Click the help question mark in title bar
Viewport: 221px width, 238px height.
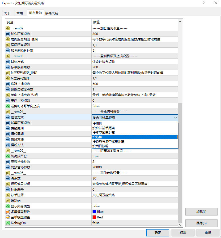tap(203, 3)
